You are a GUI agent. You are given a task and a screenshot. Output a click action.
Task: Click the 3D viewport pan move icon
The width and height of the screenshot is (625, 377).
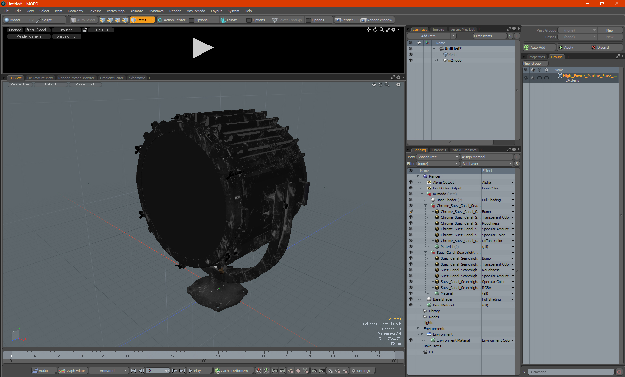pyautogui.click(x=374, y=84)
